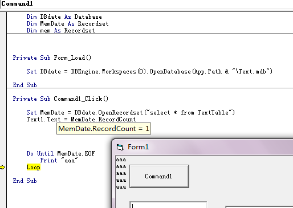Click the line 'Dim mem As Recordset'

60,30
